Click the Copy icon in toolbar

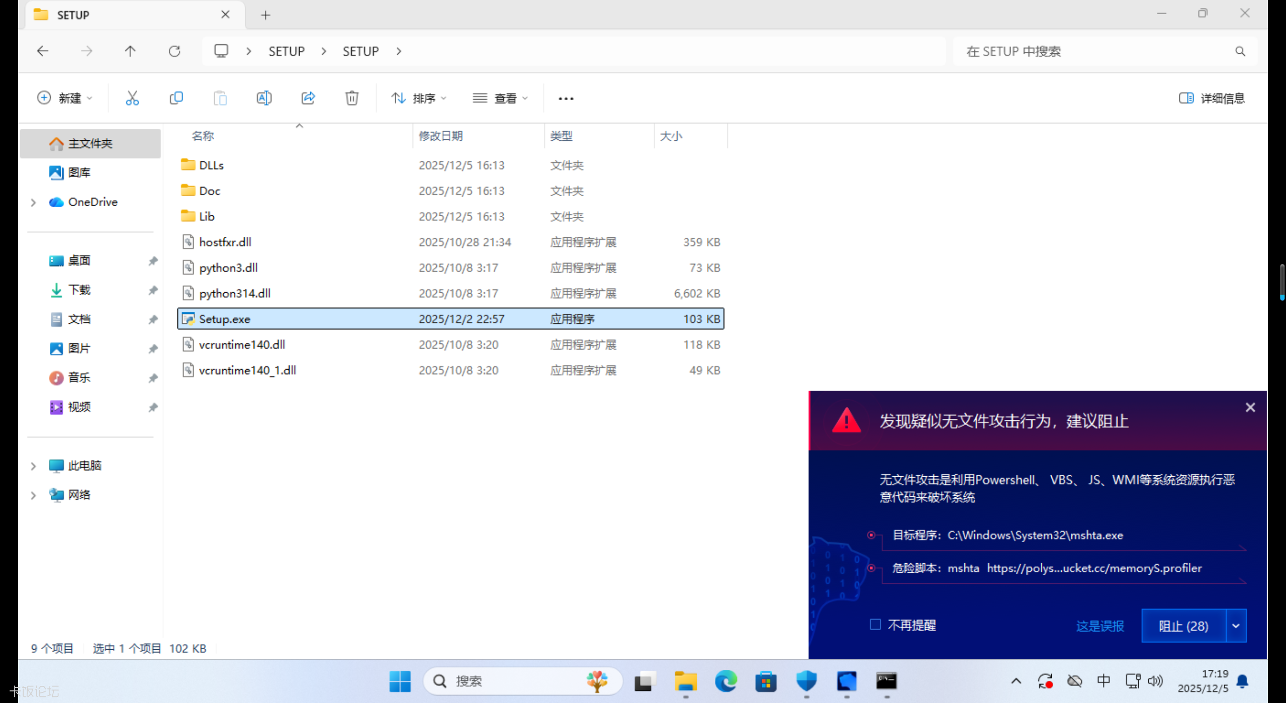tap(176, 98)
